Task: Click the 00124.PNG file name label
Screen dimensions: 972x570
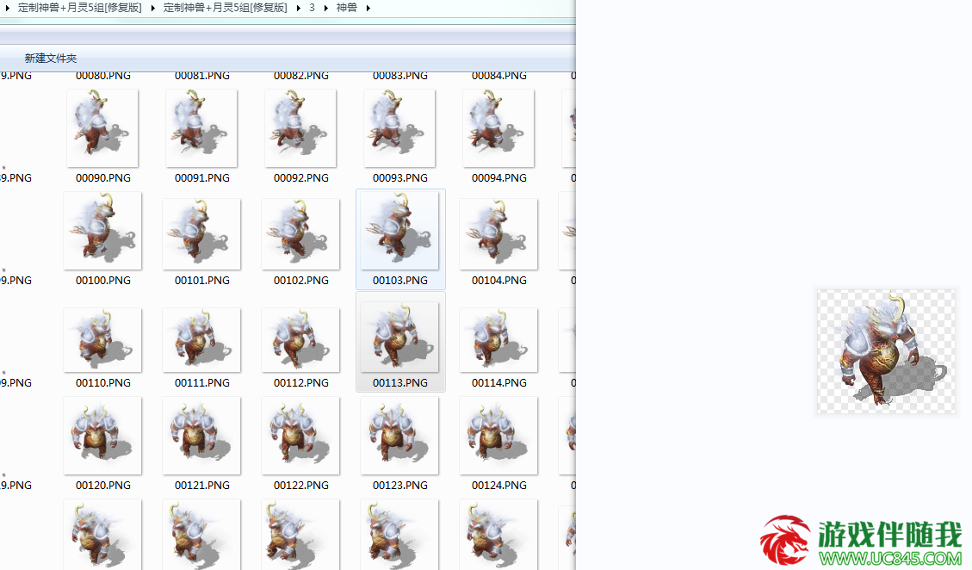Action: click(499, 485)
